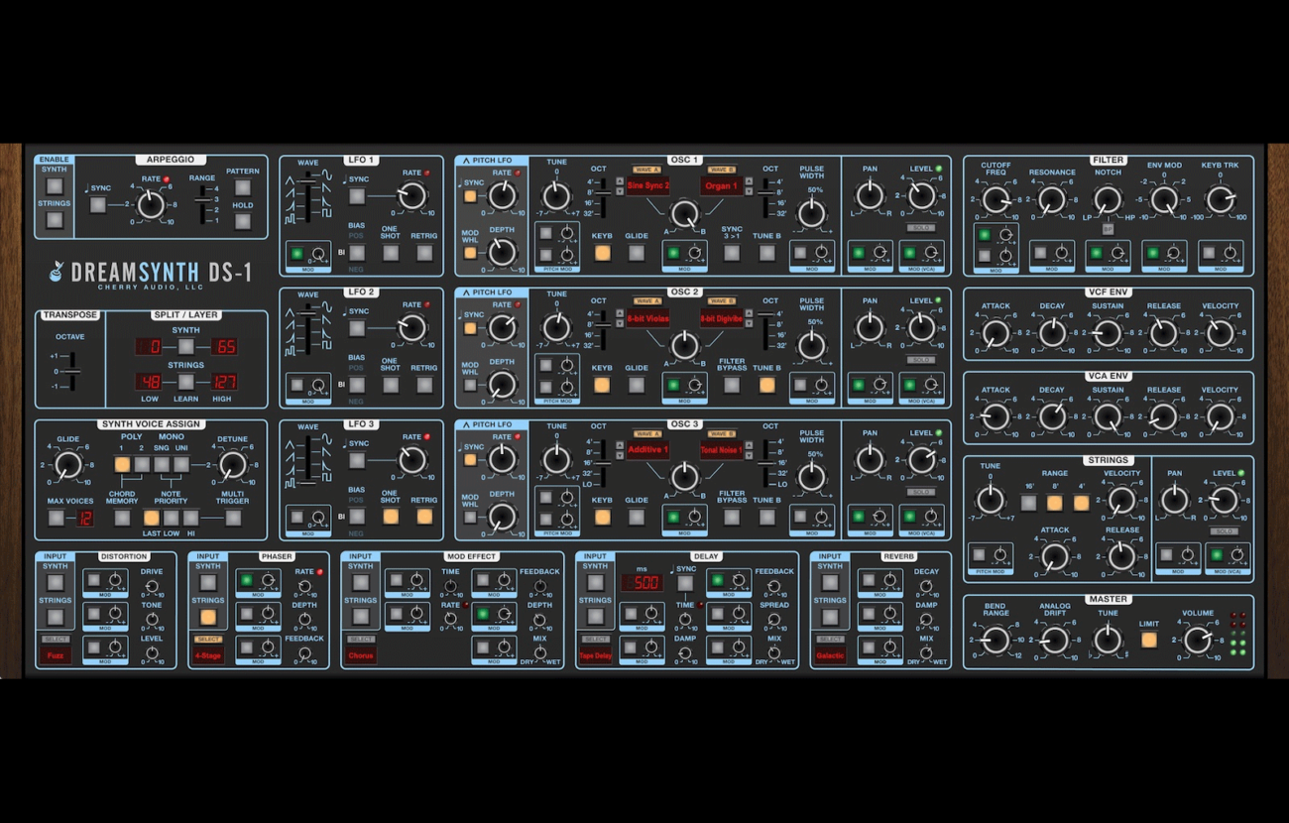Screen dimensions: 1289x823
Task: Collapse OSC 3 Pitch LFO section
Action: click(466, 424)
